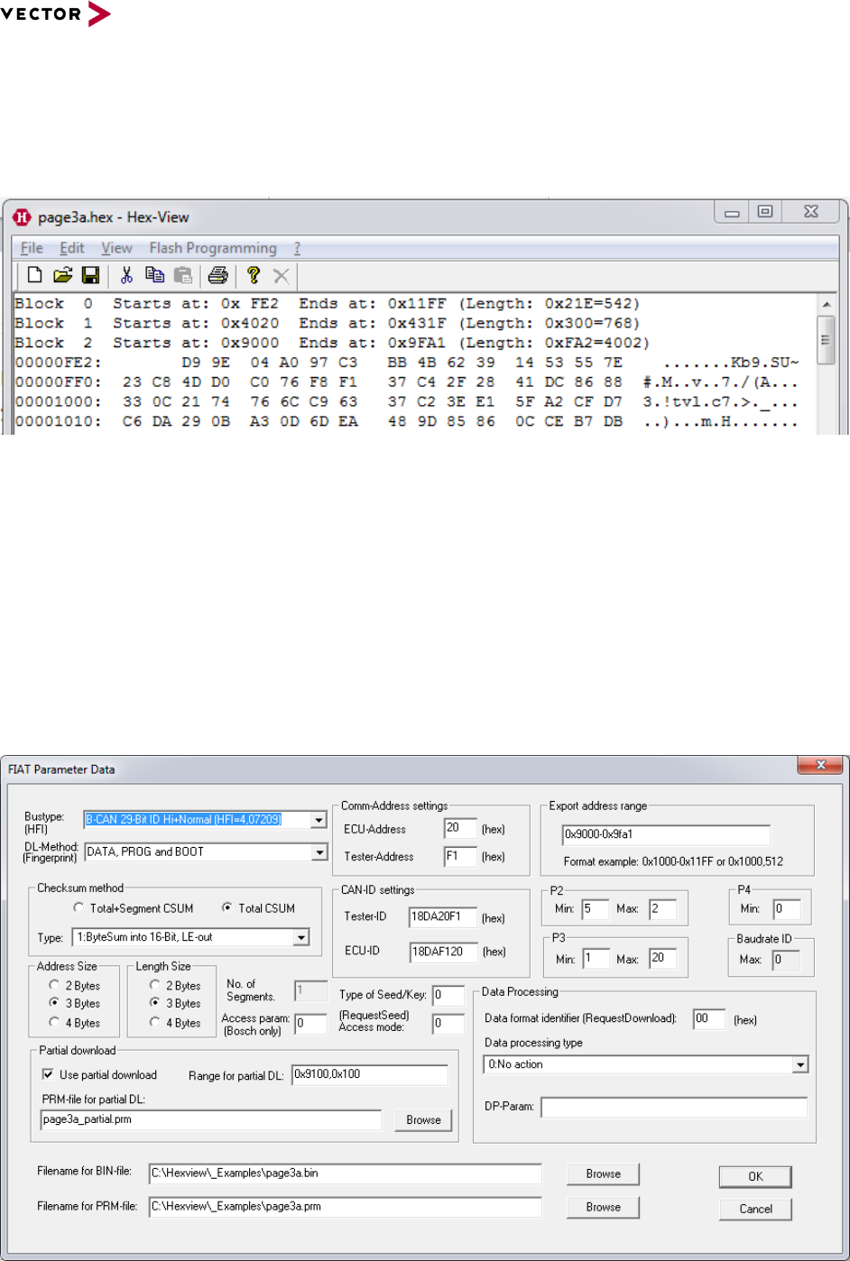Click the P2 Max input field
Image resolution: width=850 pixels, height=1261 pixels.
[x=662, y=909]
